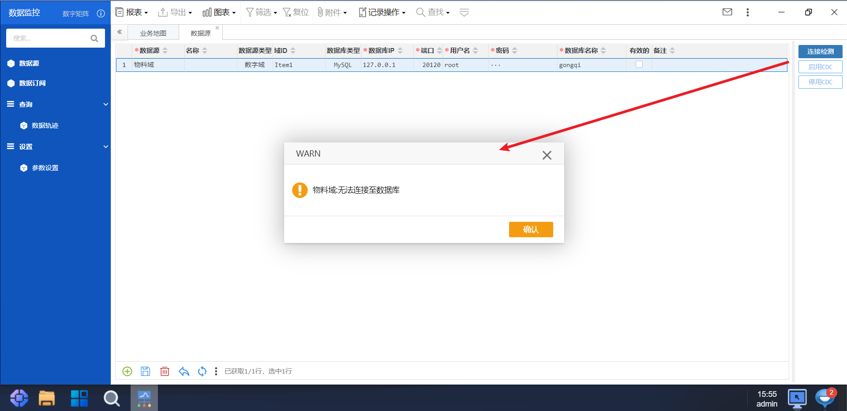Click the sidebar search magnifier icon

(94, 38)
